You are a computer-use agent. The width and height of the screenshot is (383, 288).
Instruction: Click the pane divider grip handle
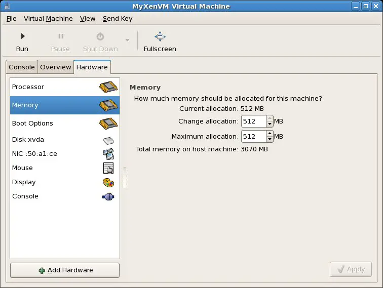coord(125,178)
